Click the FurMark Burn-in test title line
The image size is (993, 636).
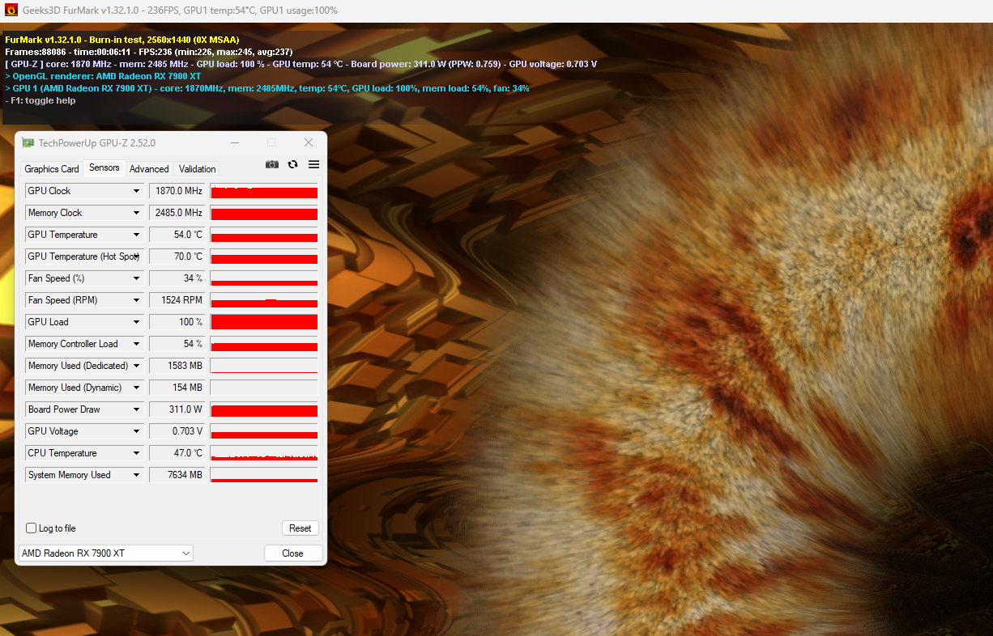tap(122, 40)
